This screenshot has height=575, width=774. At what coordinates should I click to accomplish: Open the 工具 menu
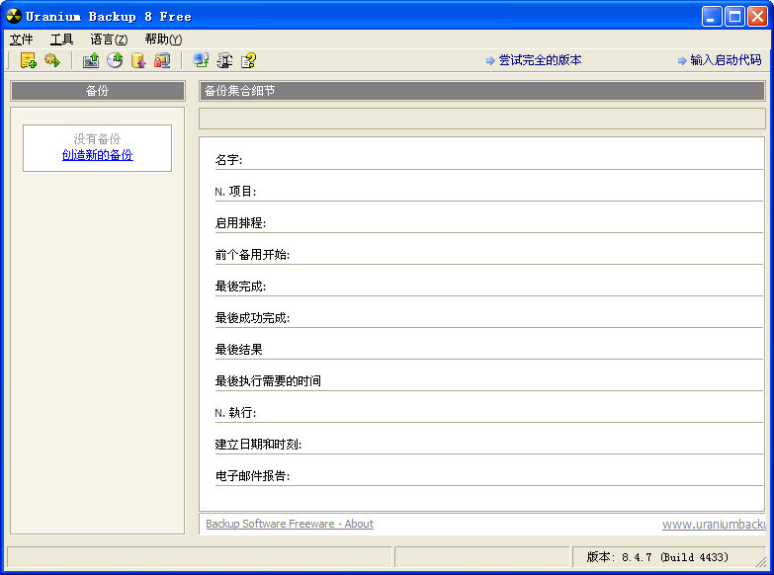pyautogui.click(x=62, y=40)
